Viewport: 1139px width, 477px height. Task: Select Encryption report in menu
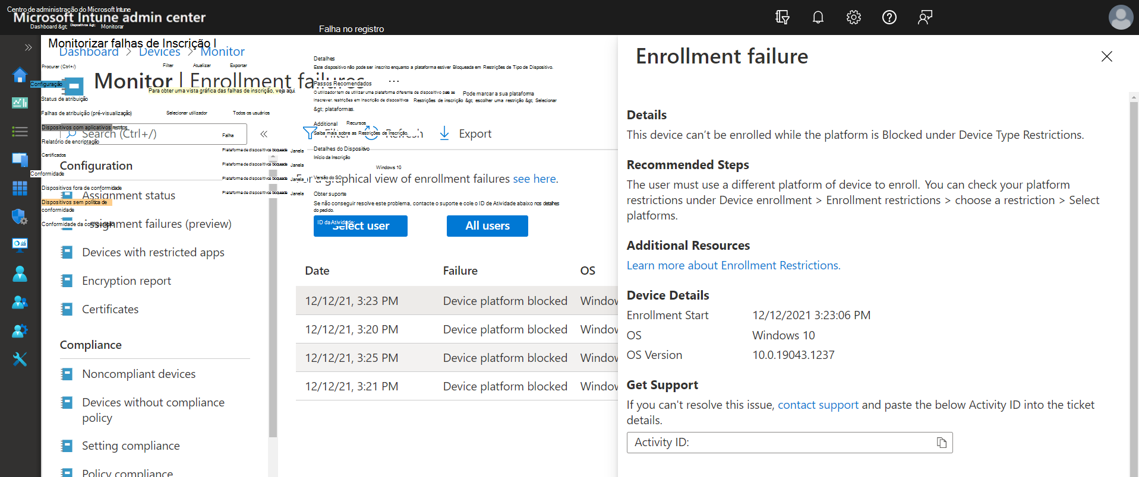pos(126,281)
